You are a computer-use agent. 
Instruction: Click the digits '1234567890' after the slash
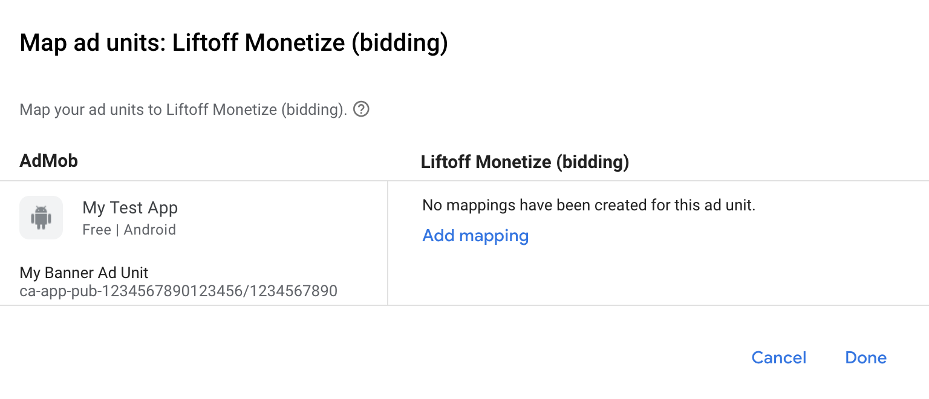(x=295, y=291)
